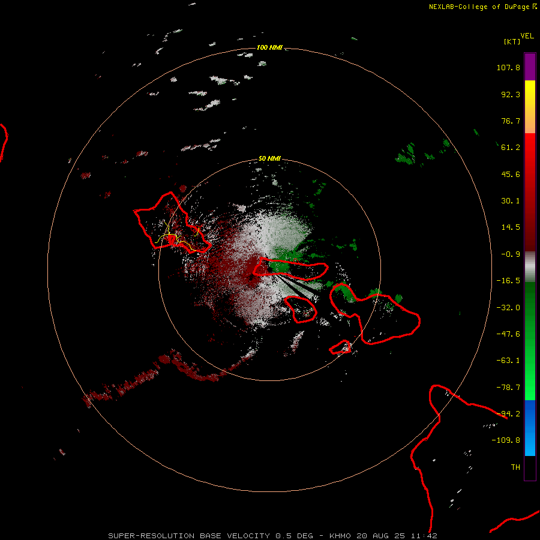Select the -16.5 legend value

point(508,281)
